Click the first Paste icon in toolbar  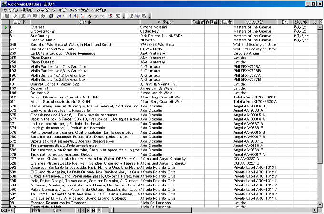pos(35,16)
